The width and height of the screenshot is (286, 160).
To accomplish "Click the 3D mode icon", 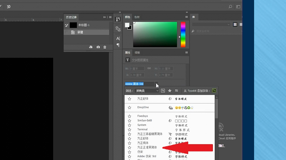I will tap(9, 7).
